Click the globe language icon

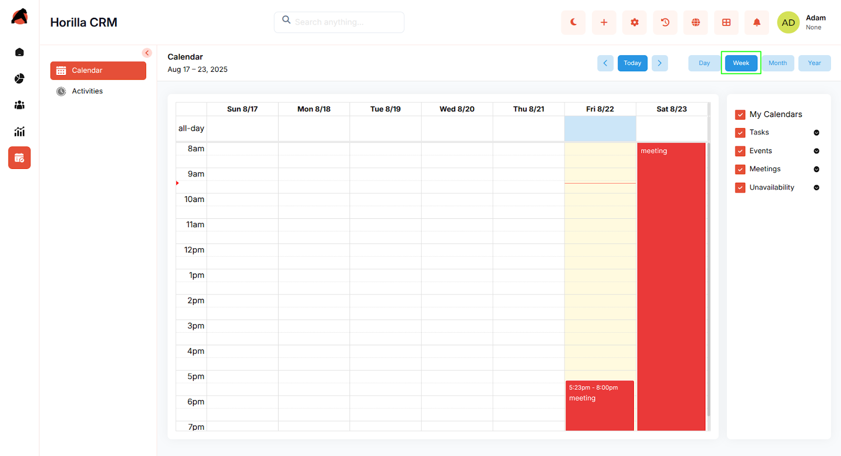pos(695,23)
